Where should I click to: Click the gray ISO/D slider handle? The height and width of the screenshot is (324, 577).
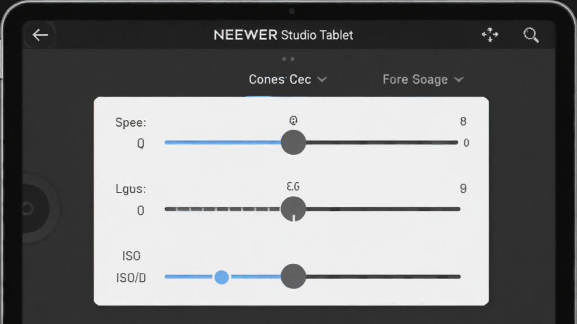coord(293,276)
